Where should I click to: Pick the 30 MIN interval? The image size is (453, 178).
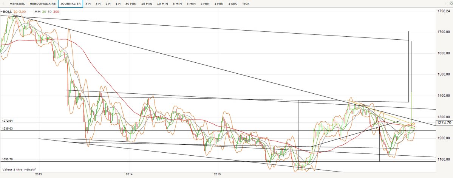131,4
